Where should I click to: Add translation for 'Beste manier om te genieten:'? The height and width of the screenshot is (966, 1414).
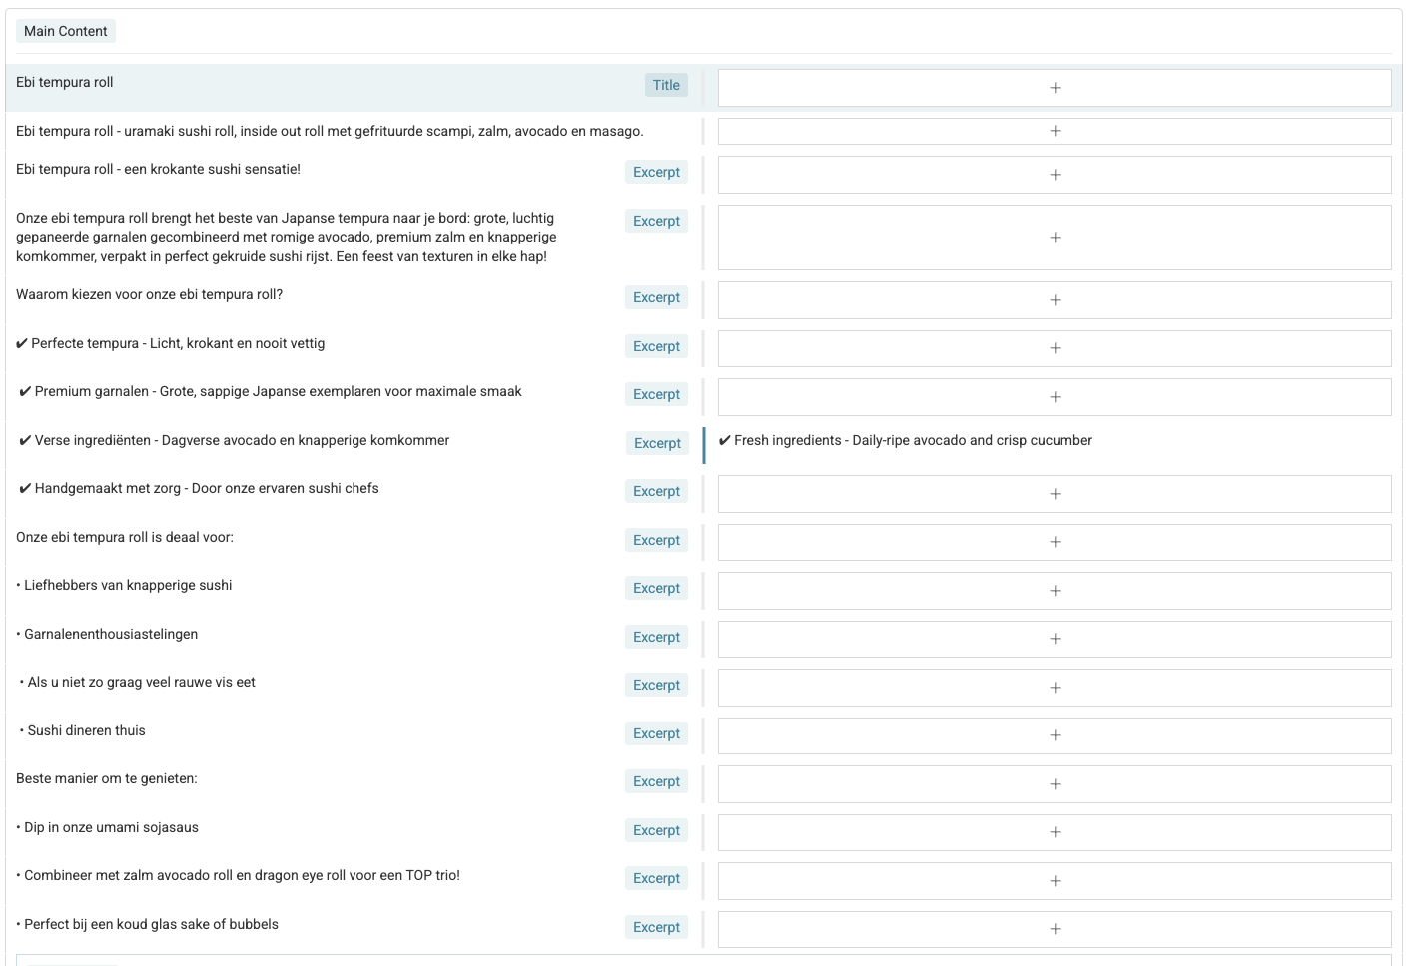pyautogui.click(x=1055, y=784)
